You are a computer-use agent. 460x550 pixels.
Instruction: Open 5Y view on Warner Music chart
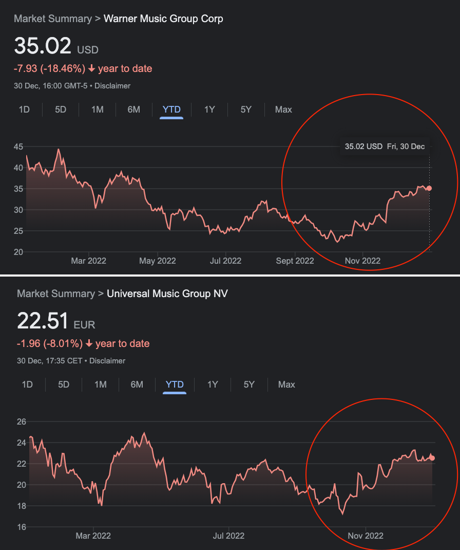click(246, 109)
